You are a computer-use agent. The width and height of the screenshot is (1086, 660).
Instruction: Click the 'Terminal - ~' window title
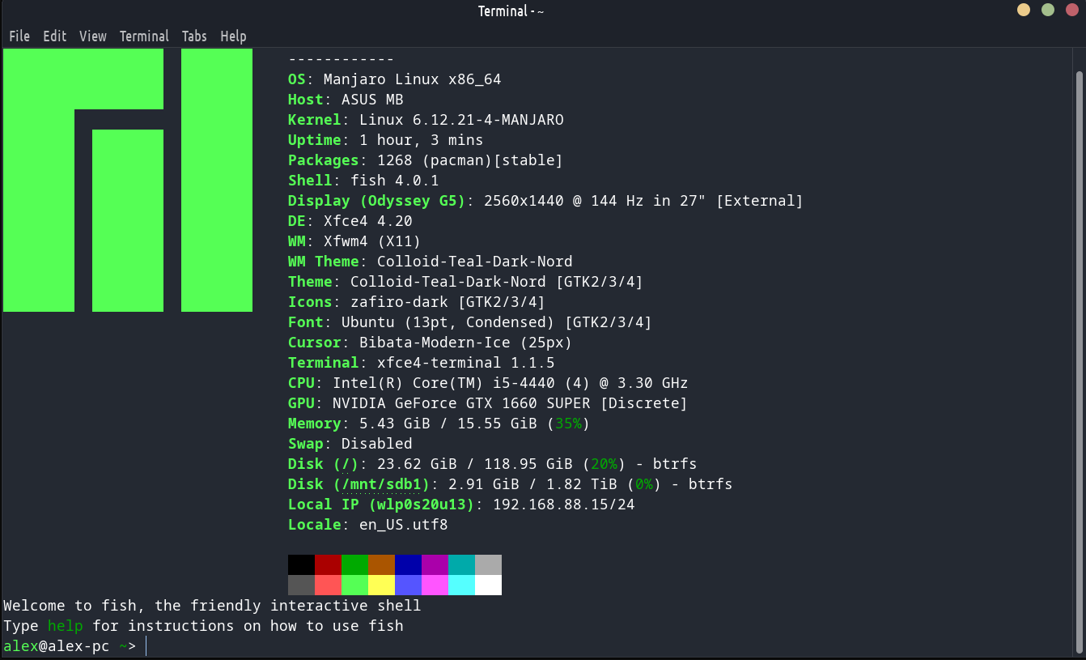(x=511, y=11)
